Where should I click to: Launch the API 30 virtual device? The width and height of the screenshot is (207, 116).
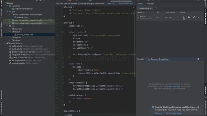[x=184, y=17]
